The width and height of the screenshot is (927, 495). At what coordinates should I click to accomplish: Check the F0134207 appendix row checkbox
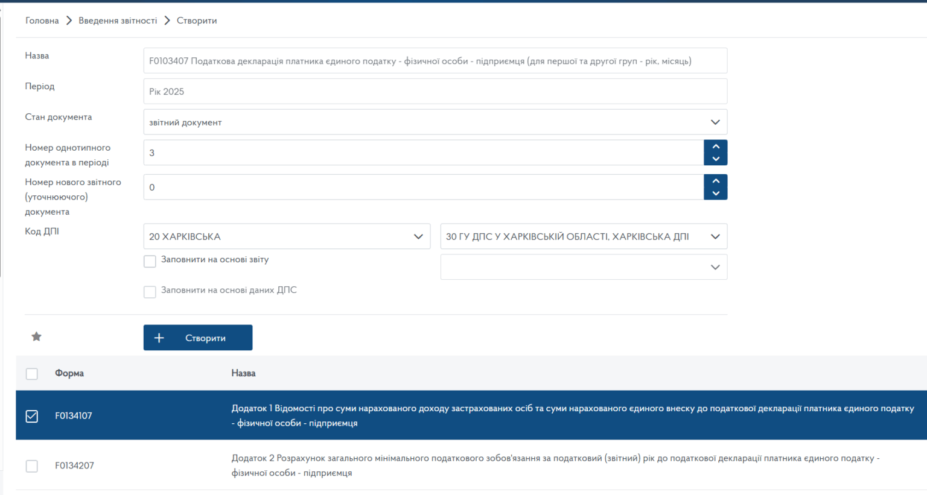(x=32, y=466)
